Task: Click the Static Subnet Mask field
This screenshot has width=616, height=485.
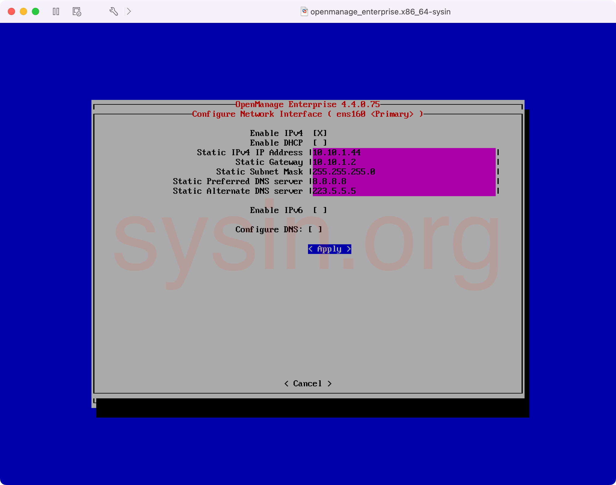Action: tap(404, 172)
